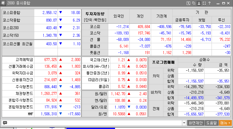Click the down arrow in the 코스닥종합 row
Screen dimensions: 233x129
pos(60,20)
